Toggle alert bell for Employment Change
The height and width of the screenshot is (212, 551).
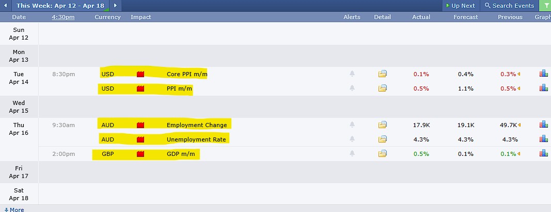coord(352,125)
